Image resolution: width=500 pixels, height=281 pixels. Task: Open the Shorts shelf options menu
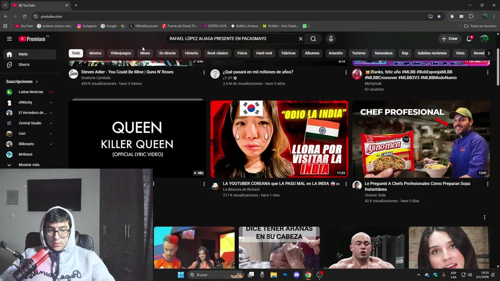[x=484, y=217]
